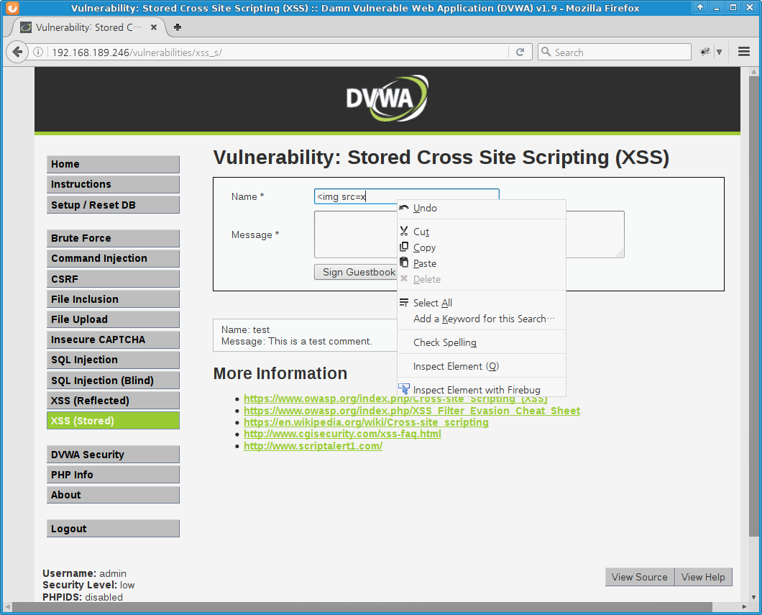Open File Inclusion page
762x615 pixels.
coord(113,299)
